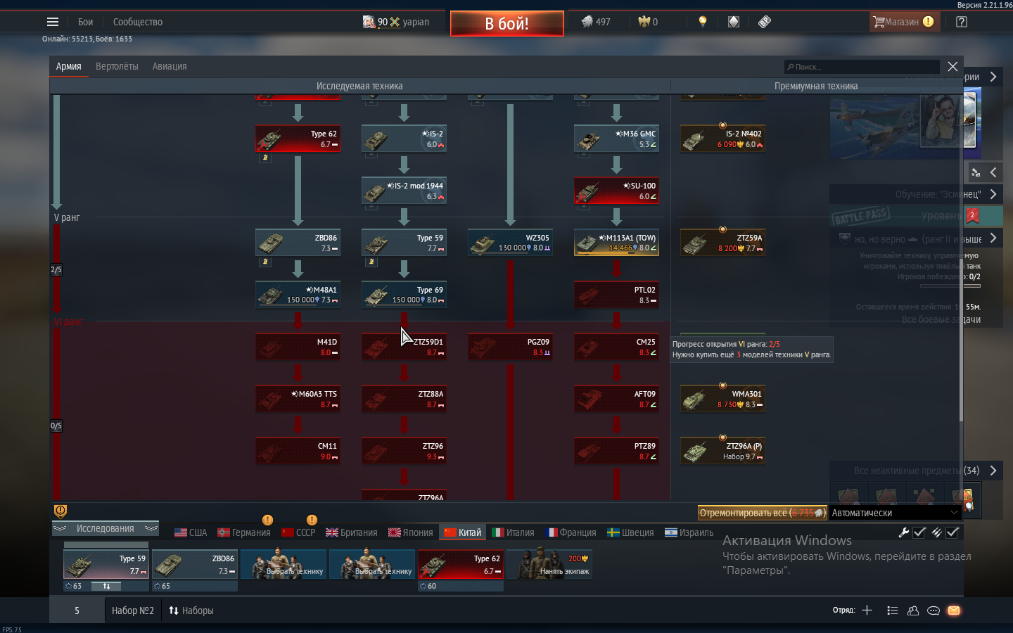Select Набор №2 preset

coord(132,610)
